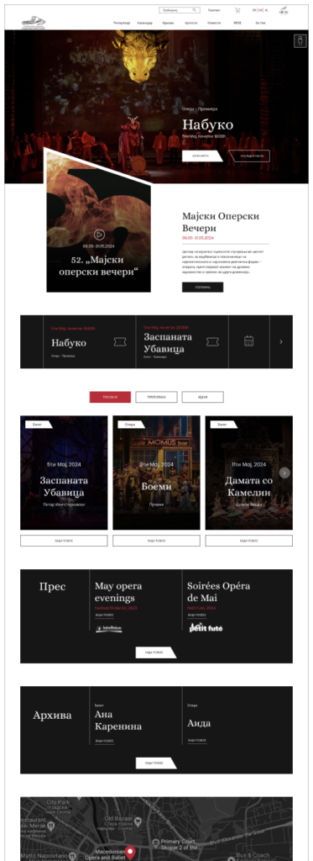Select the third filter tab above the cards
The width and height of the screenshot is (313, 861).
pos(203,397)
